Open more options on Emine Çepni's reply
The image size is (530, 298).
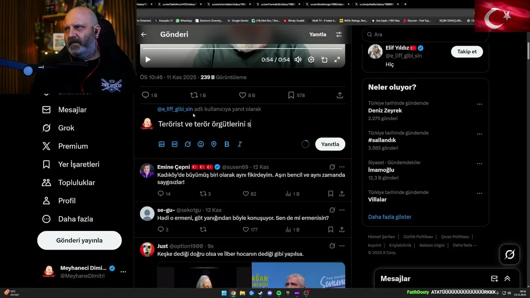[342, 167]
